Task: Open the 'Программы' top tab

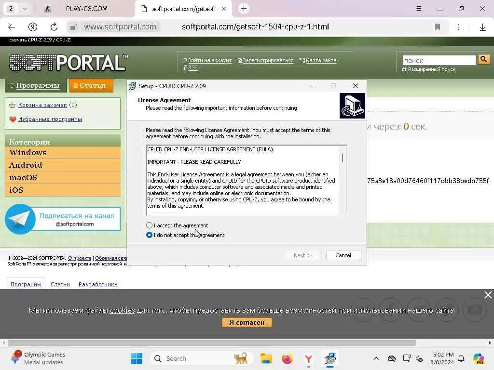Action: tap(36, 85)
